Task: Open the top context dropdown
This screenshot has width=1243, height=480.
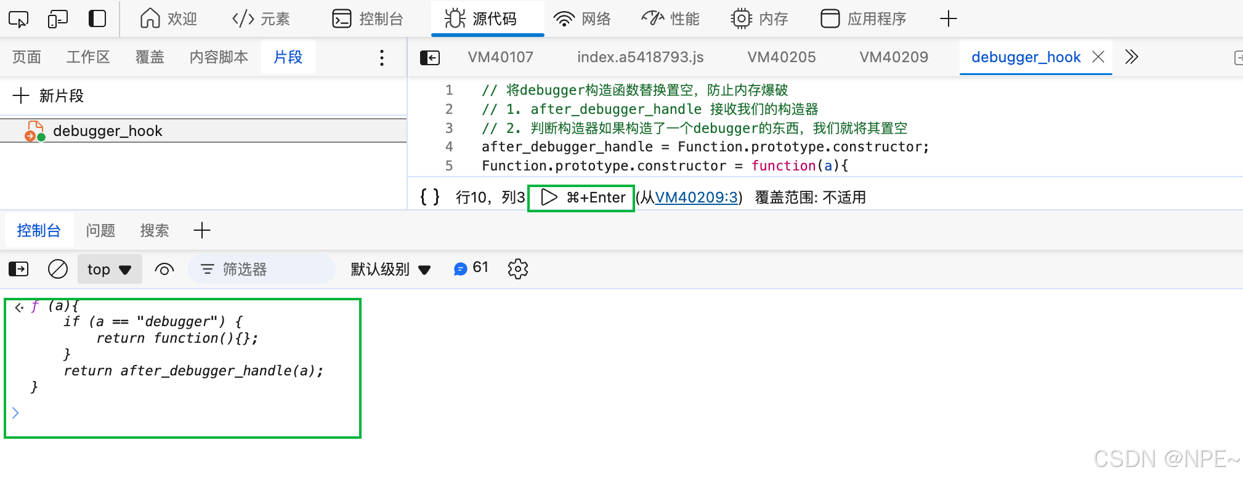Action: coord(110,270)
